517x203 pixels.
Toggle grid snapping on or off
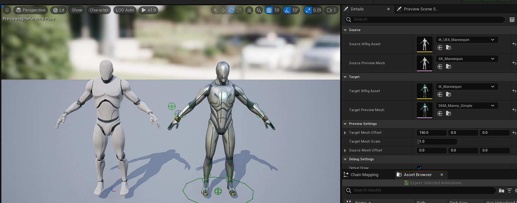click(269, 10)
